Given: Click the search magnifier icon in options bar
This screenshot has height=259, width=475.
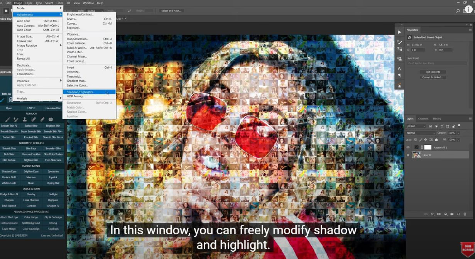Looking at the screenshot, I should click(458, 11).
